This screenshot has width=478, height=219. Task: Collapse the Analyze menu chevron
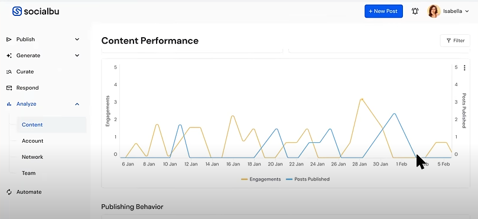click(x=77, y=104)
